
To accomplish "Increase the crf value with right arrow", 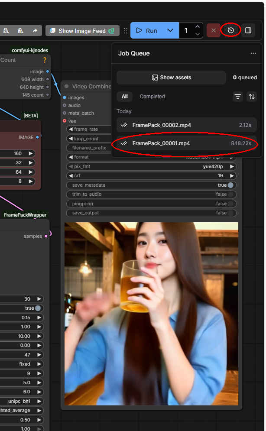I will coord(232,176).
